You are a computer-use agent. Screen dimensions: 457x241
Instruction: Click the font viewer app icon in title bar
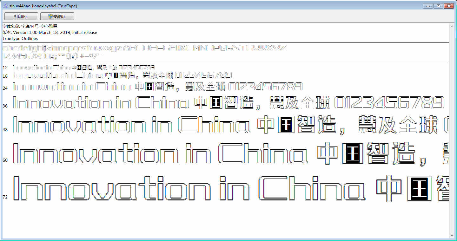click(x=5, y=6)
